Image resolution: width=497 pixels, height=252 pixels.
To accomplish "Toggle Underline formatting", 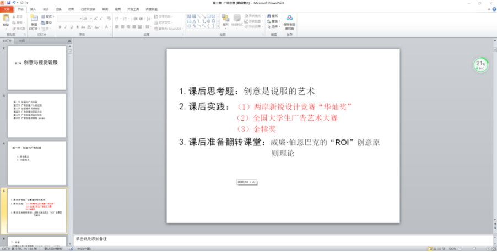I will point(72,27).
